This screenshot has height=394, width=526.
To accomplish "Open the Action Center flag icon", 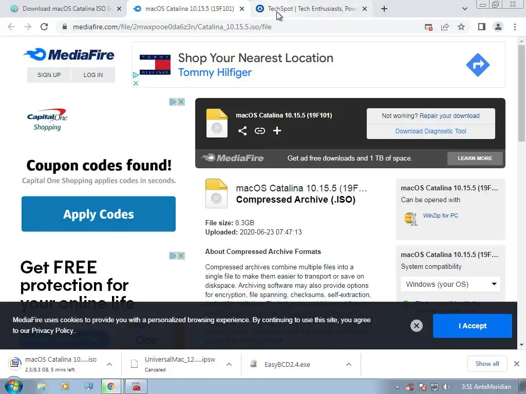I will pos(422,387).
